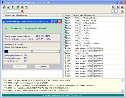
Task: Click the film strip with green arrows icon
Action: tap(17, 7)
